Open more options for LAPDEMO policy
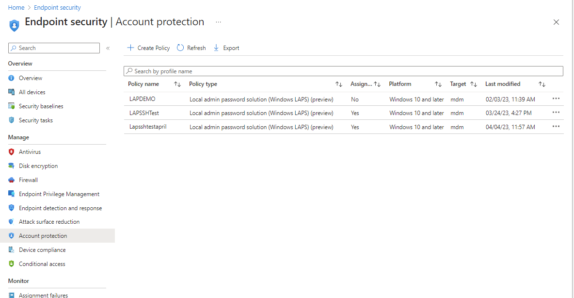The width and height of the screenshot is (574, 298). (x=556, y=99)
